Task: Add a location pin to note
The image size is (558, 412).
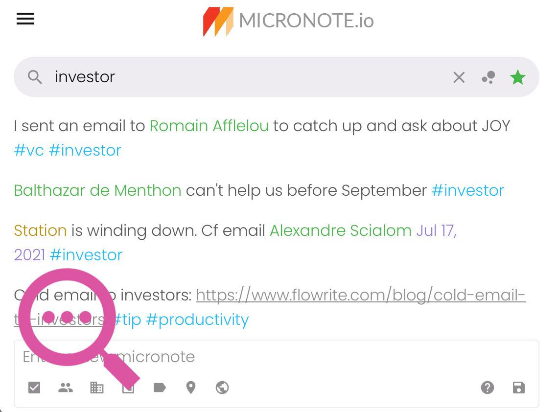Action: [x=191, y=388]
